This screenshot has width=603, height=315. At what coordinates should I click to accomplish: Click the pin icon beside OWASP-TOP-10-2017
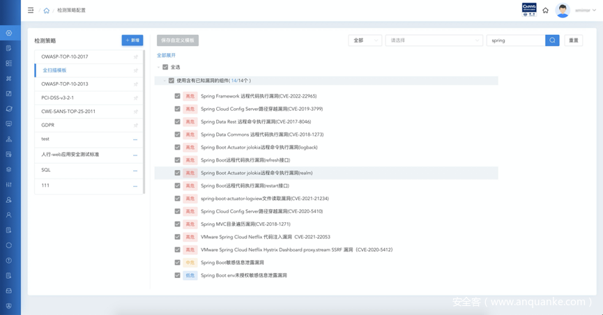coord(136,56)
